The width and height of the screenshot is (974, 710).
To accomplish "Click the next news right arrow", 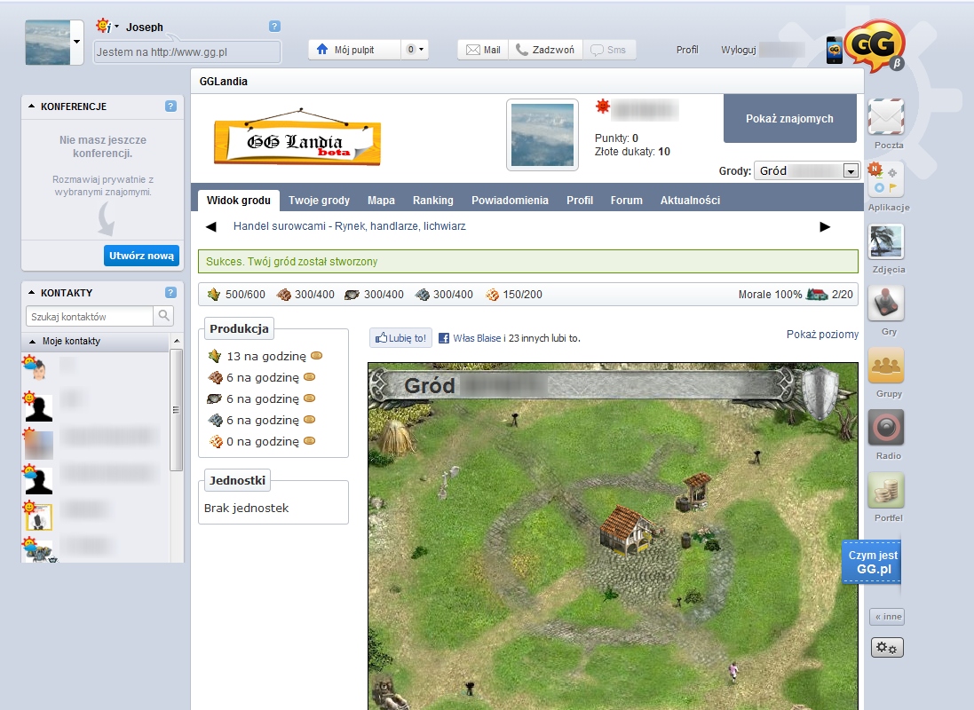I will click(825, 226).
